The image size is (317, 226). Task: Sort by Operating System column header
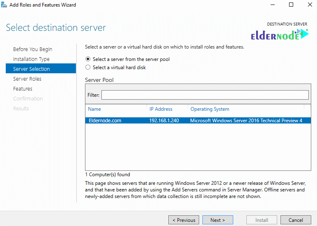[x=210, y=109]
